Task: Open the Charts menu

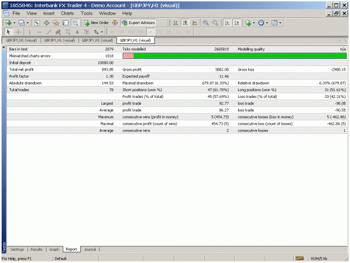Action: (67, 13)
